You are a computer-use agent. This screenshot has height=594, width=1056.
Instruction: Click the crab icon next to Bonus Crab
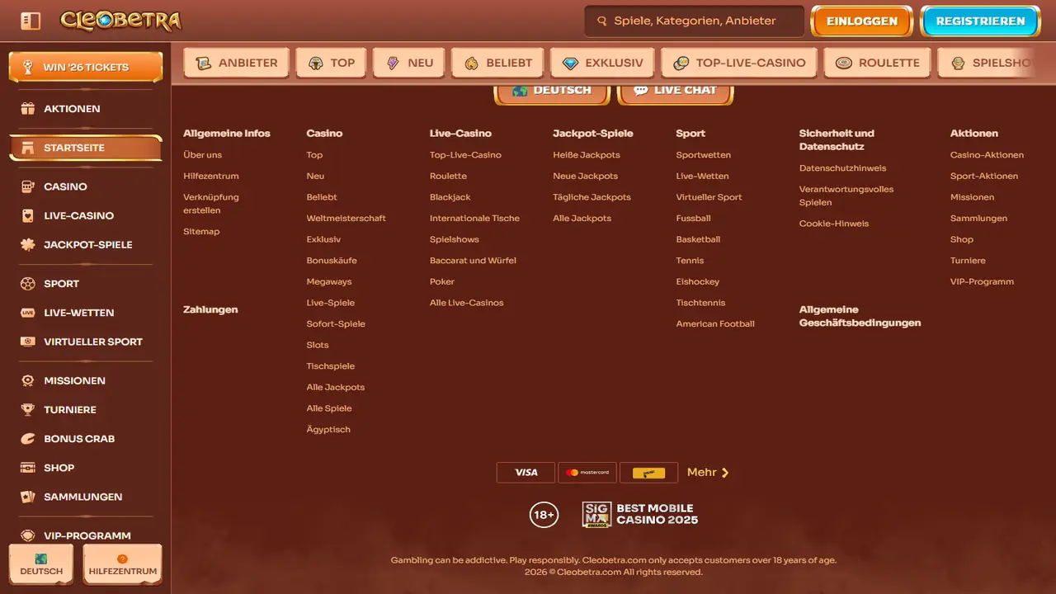click(28, 439)
